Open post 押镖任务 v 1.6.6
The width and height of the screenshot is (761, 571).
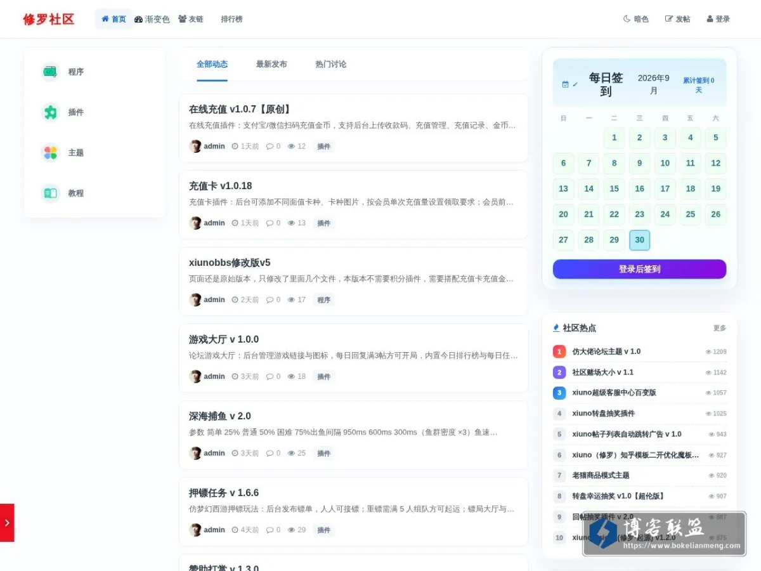click(x=224, y=493)
